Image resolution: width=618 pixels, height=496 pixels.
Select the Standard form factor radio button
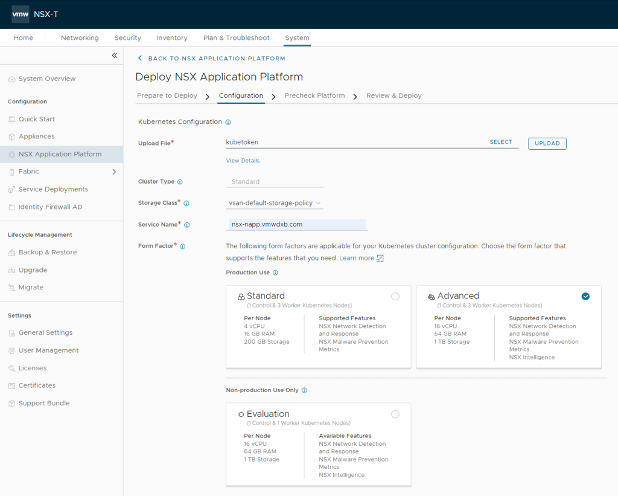[x=395, y=296]
